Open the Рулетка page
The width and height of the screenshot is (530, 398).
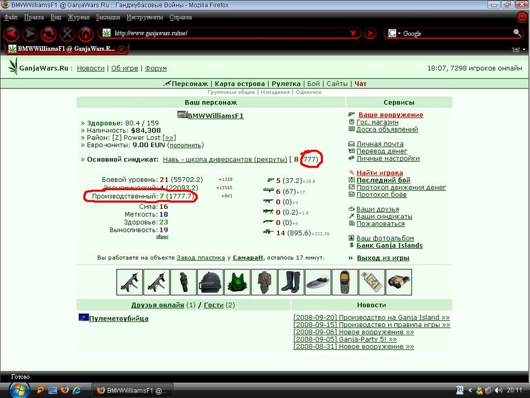point(286,84)
